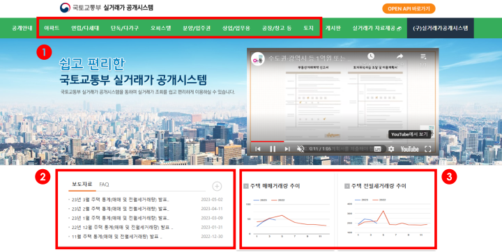502x252 pixels.
Task: Click the red video progress bar
Action: 267,141
